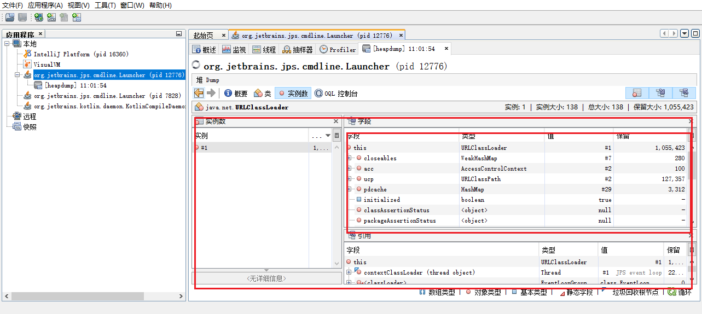Close the 起始页 tab
The height and width of the screenshot is (314, 702).
223,35
